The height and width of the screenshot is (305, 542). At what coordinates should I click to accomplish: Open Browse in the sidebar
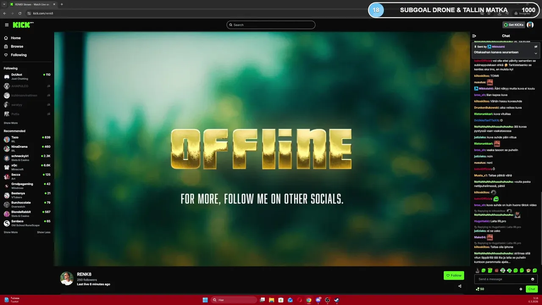[x=27, y=47]
